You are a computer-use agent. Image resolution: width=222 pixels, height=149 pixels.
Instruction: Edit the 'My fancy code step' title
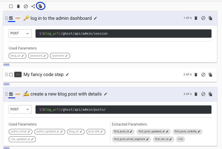coord(67,74)
